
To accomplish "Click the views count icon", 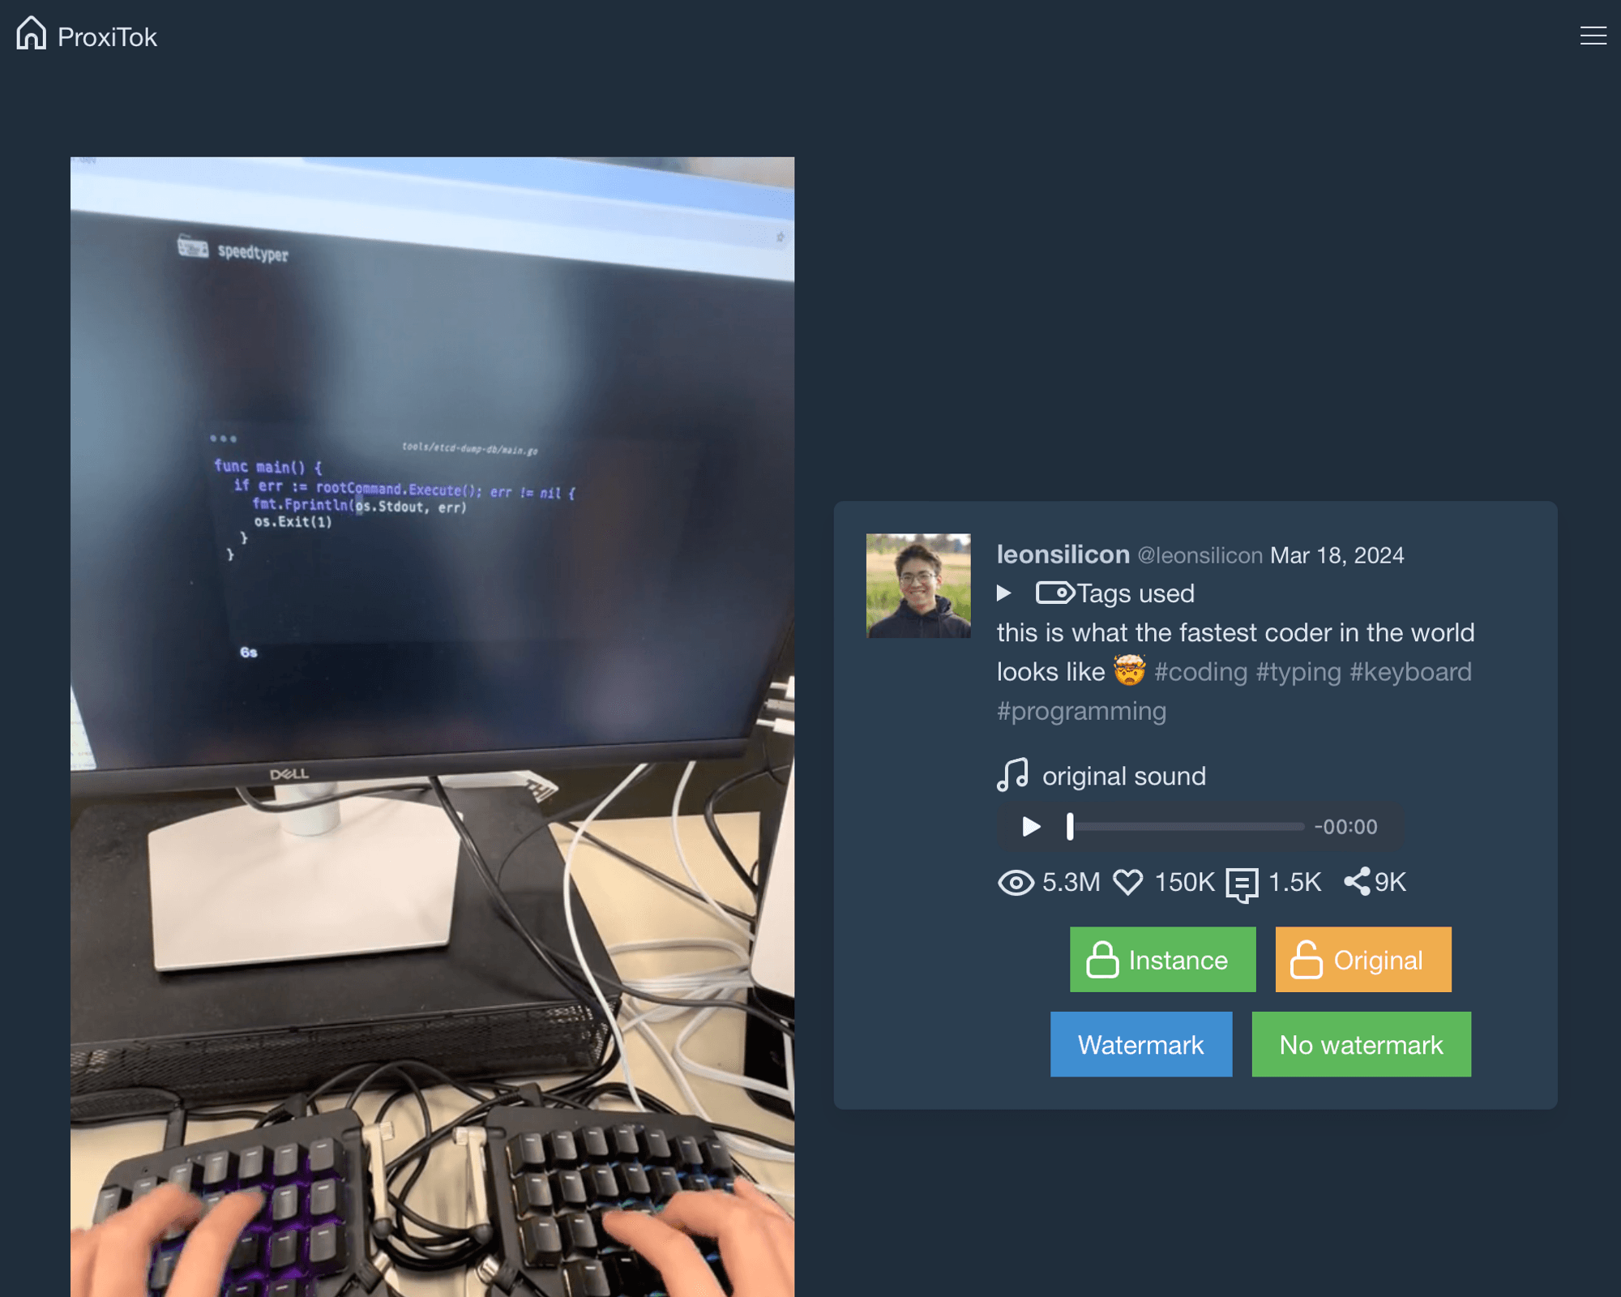I will click(x=1015, y=881).
